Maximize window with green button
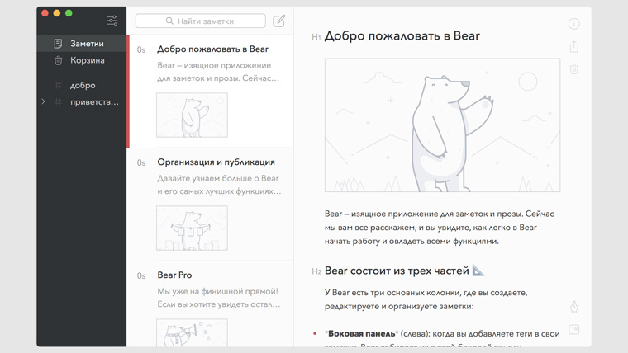 [69, 13]
